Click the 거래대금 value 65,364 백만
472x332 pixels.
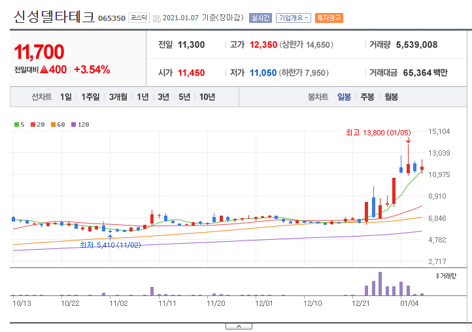click(x=426, y=73)
